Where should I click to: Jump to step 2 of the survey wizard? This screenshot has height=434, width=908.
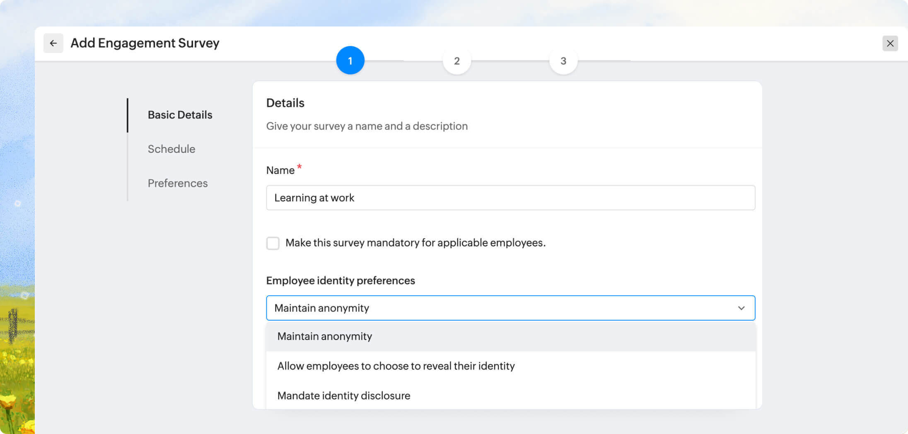pyautogui.click(x=456, y=61)
